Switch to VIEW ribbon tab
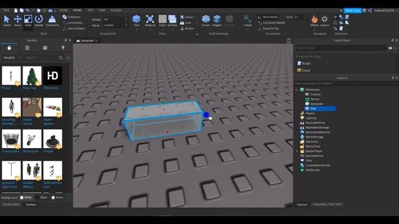399x224 pixels. point(102,11)
